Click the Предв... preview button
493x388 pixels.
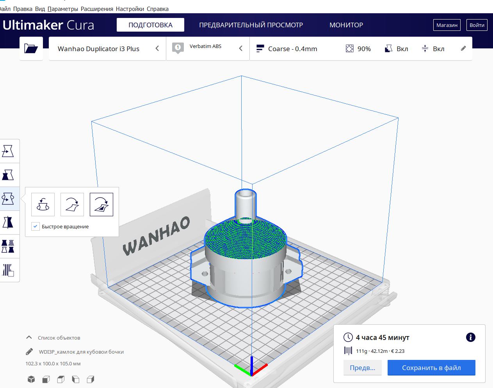pos(363,368)
